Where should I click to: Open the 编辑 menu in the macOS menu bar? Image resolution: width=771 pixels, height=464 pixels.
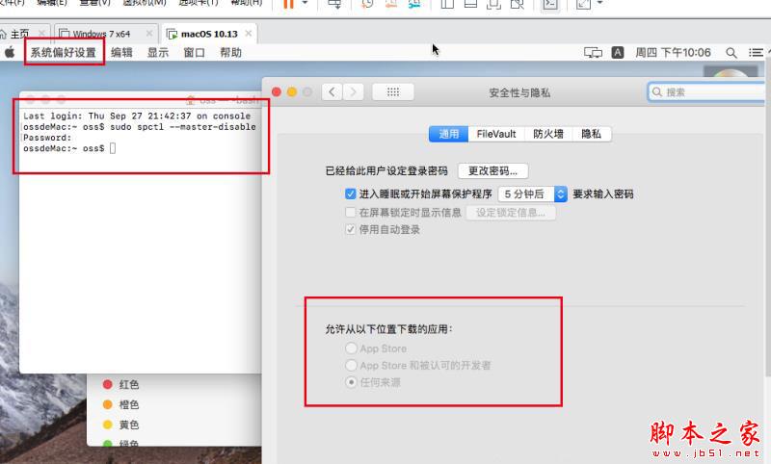tap(121, 53)
